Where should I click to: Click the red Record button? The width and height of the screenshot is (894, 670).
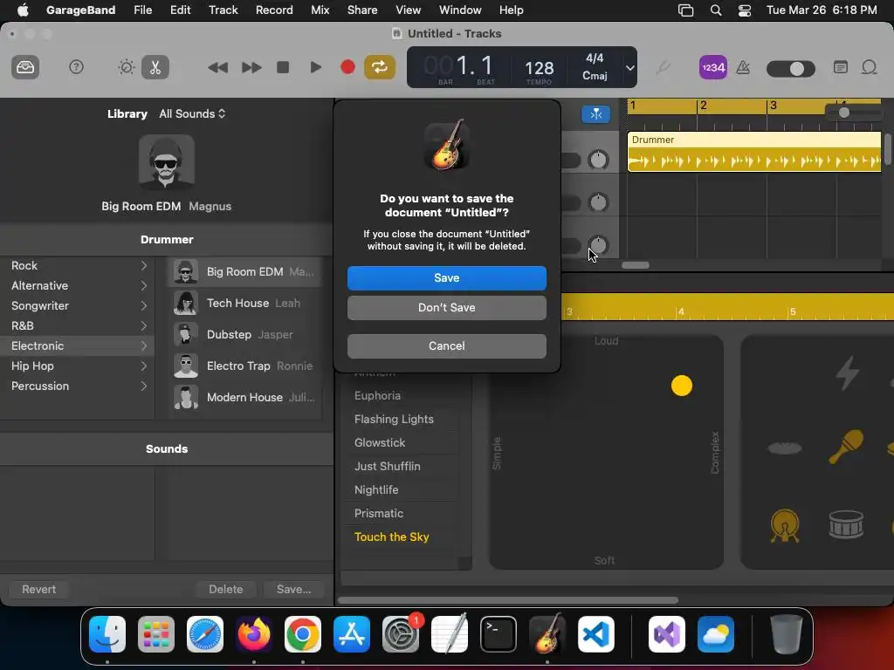(x=347, y=67)
